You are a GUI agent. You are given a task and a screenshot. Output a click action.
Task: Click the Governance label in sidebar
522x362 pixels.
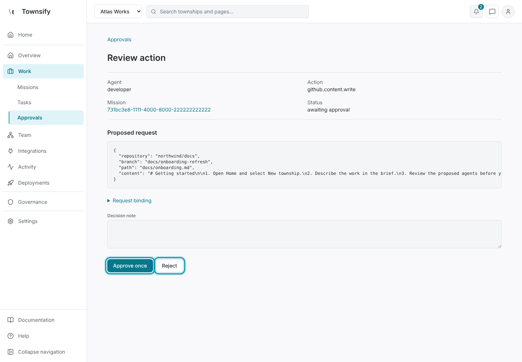33,202
